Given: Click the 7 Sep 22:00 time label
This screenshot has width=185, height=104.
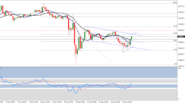Looking at the screenshot, I should pyautogui.click(x=34, y=102).
